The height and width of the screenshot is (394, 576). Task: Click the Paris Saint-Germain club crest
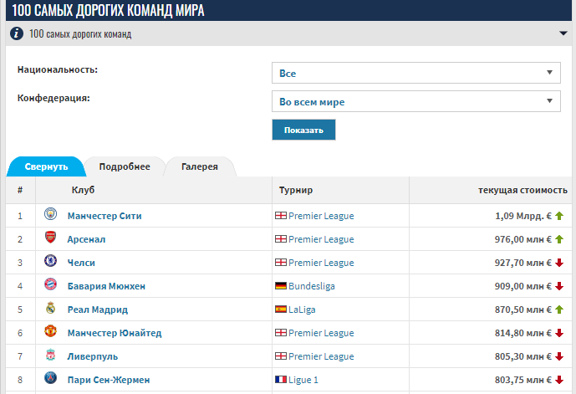point(50,378)
